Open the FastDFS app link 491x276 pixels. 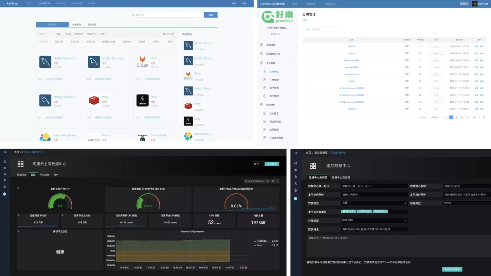(x=352, y=46)
